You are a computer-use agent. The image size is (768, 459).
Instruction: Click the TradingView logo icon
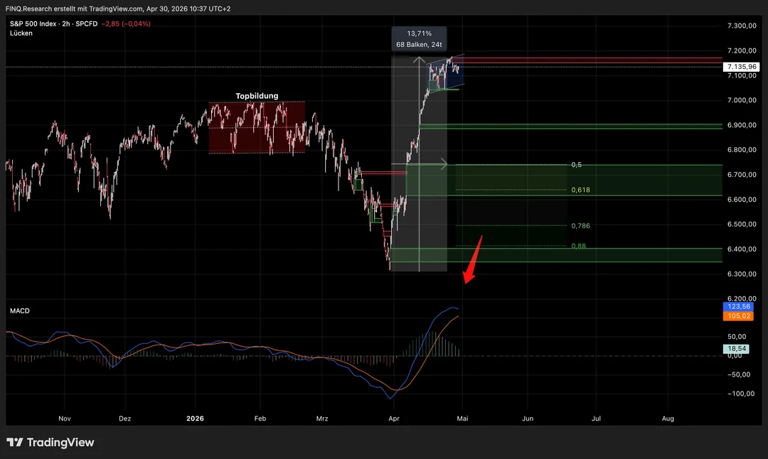[x=14, y=443]
